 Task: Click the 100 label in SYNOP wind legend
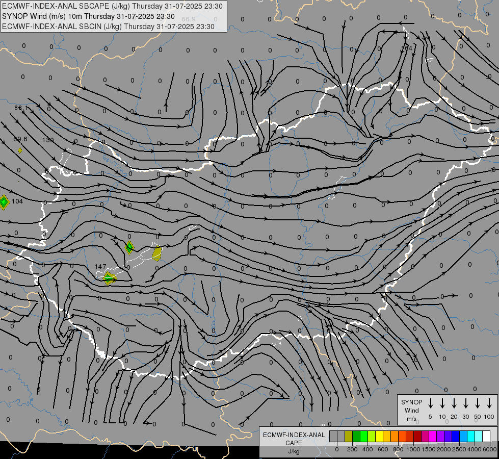pyautogui.click(x=489, y=417)
